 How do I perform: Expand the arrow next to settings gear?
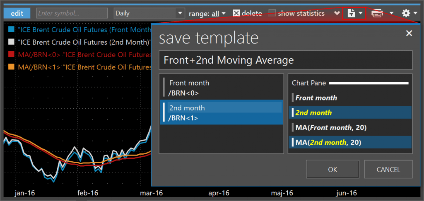(x=415, y=13)
